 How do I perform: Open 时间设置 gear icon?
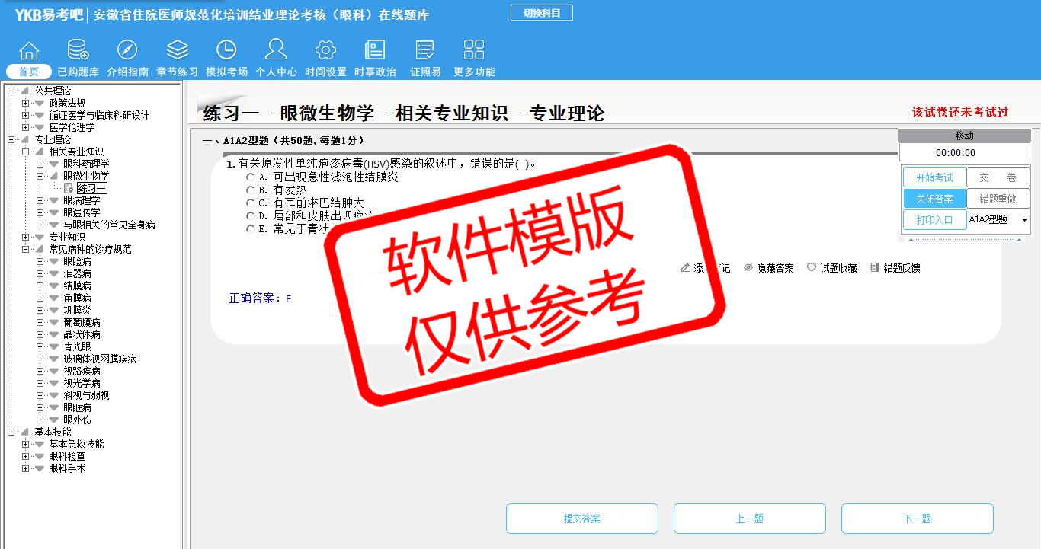(325, 51)
